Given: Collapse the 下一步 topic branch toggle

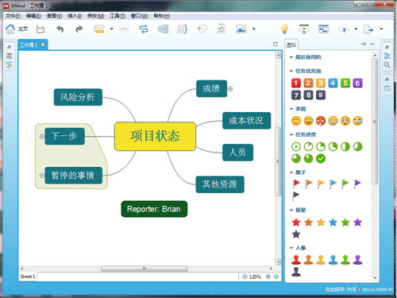Looking at the screenshot, I should coord(42,137).
